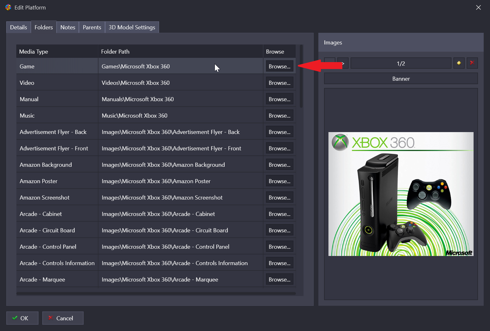Open the Banner image type selector
Image resolution: width=490 pixels, height=331 pixels.
[x=401, y=78]
